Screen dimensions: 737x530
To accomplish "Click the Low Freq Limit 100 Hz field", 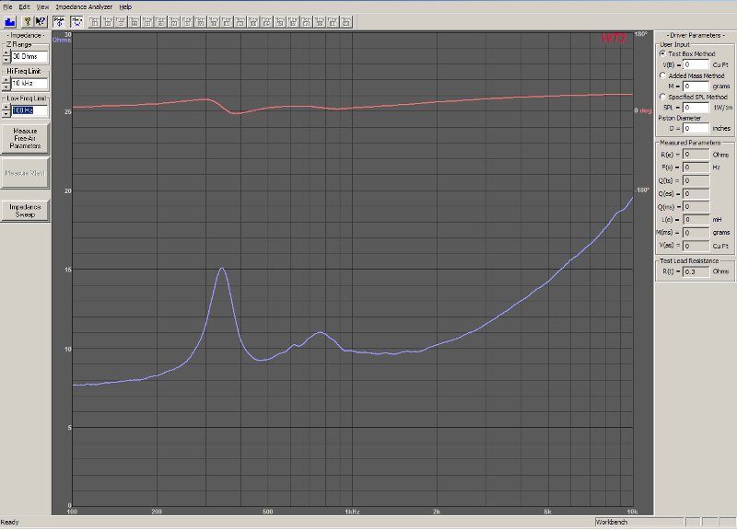I will point(29,110).
